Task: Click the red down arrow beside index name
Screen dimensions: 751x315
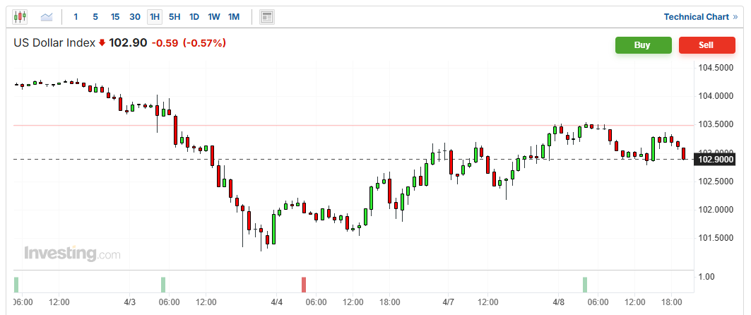Action: (x=102, y=43)
